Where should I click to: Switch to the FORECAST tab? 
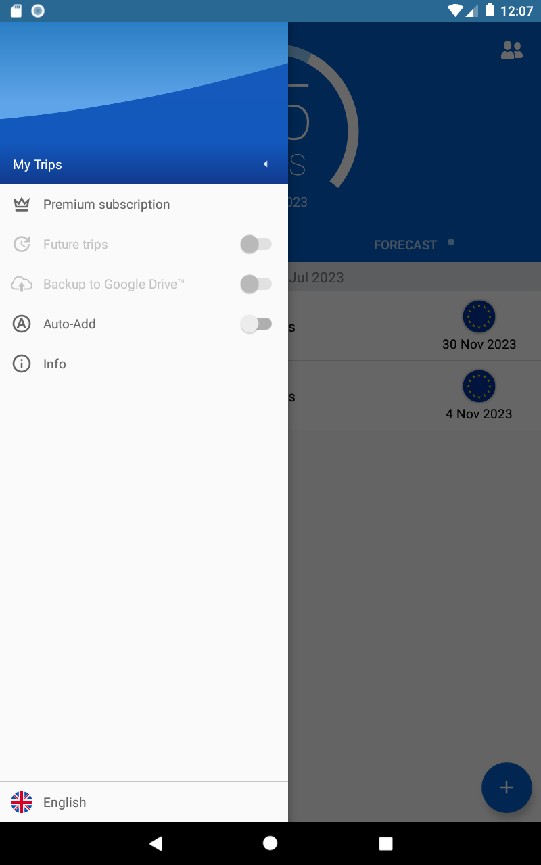406,245
